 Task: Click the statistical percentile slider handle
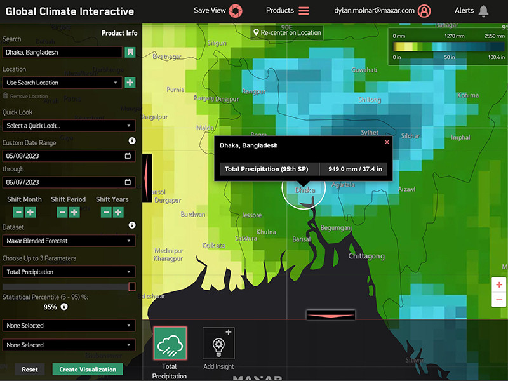132,287
